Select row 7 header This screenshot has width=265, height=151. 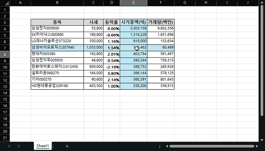tap(5, 48)
